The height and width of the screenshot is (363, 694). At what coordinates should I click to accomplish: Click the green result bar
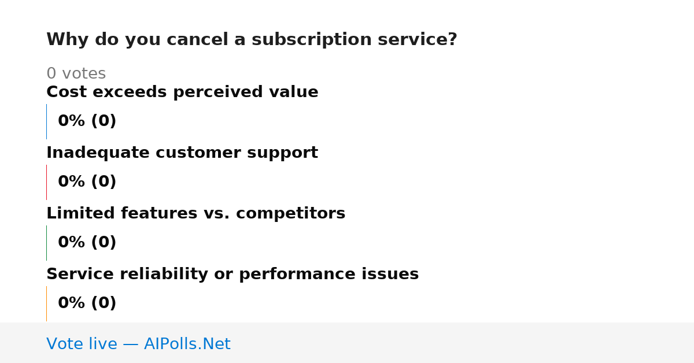(x=46, y=243)
